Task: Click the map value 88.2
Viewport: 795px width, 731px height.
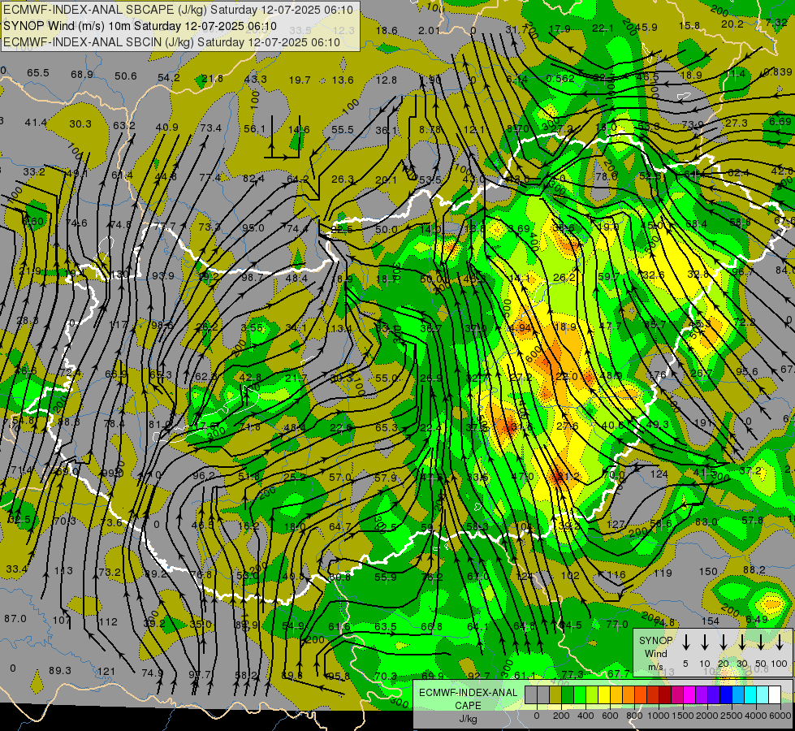Action: (x=754, y=569)
